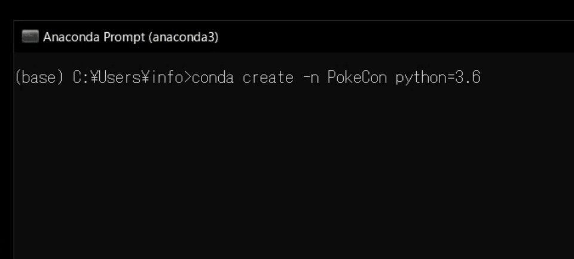Click "info" in the prompt path
574x259 pixels.
(167, 78)
